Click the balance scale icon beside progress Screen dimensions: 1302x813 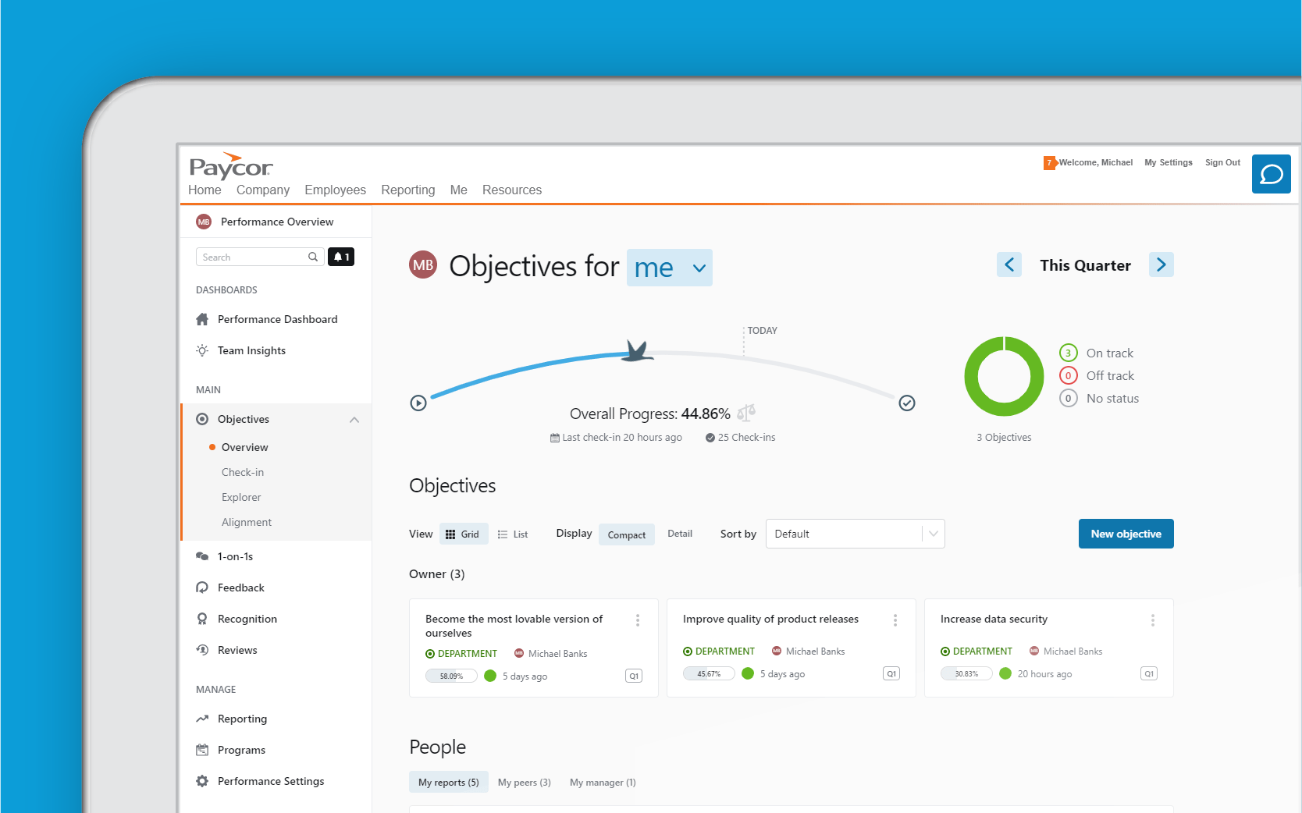click(x=746, y=412)
